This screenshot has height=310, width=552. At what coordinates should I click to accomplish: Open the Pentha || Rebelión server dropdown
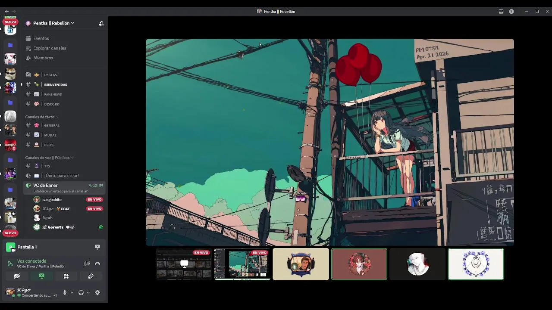pyautogui.click(x=53, y=23)
